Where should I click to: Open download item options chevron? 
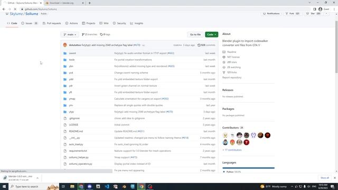37,178
